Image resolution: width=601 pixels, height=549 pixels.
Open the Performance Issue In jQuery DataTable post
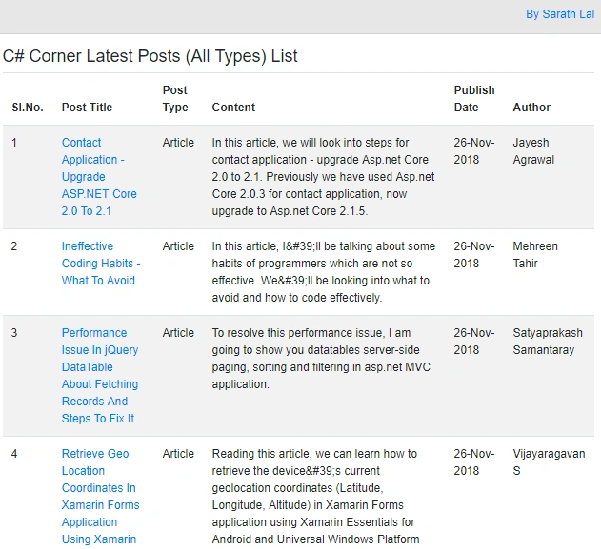tap(100, 376)
